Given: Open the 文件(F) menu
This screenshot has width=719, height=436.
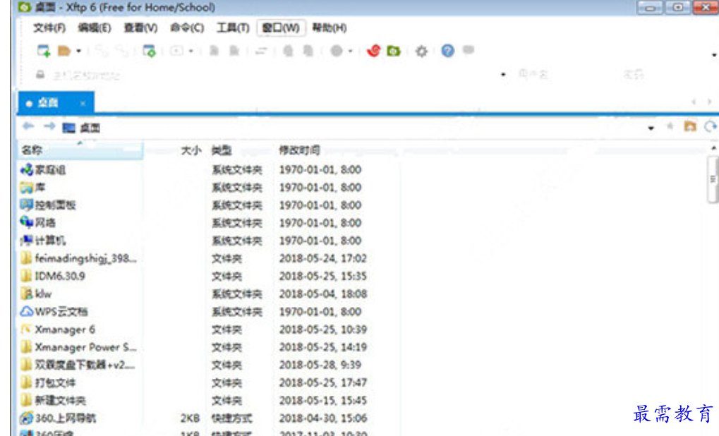Looking at the screenshot, I should (x=49, y=28).
